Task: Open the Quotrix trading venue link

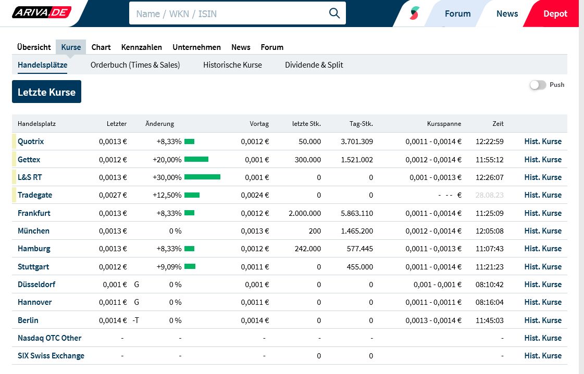Action: pos(31,141)
